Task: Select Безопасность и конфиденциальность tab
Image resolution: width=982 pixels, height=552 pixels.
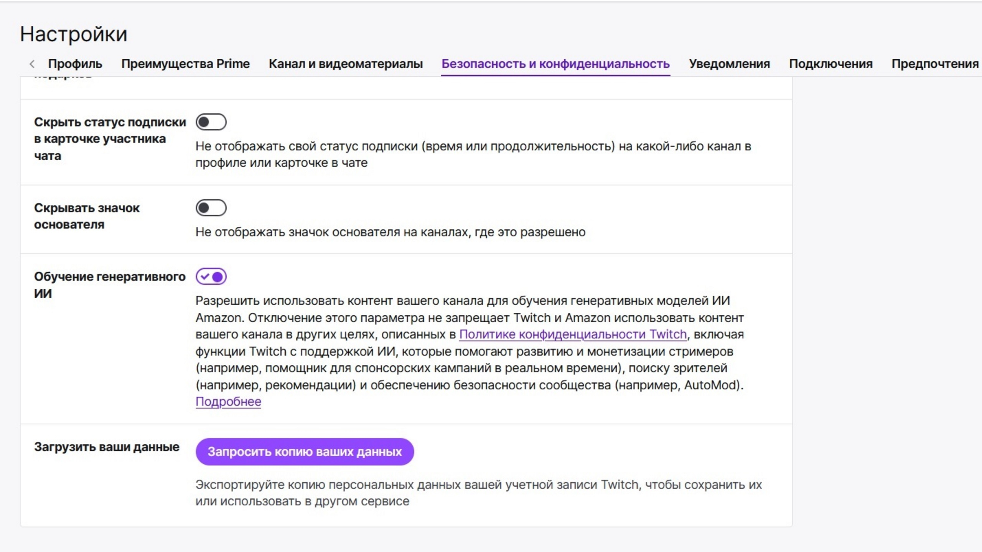Action: tap(555, 64)
